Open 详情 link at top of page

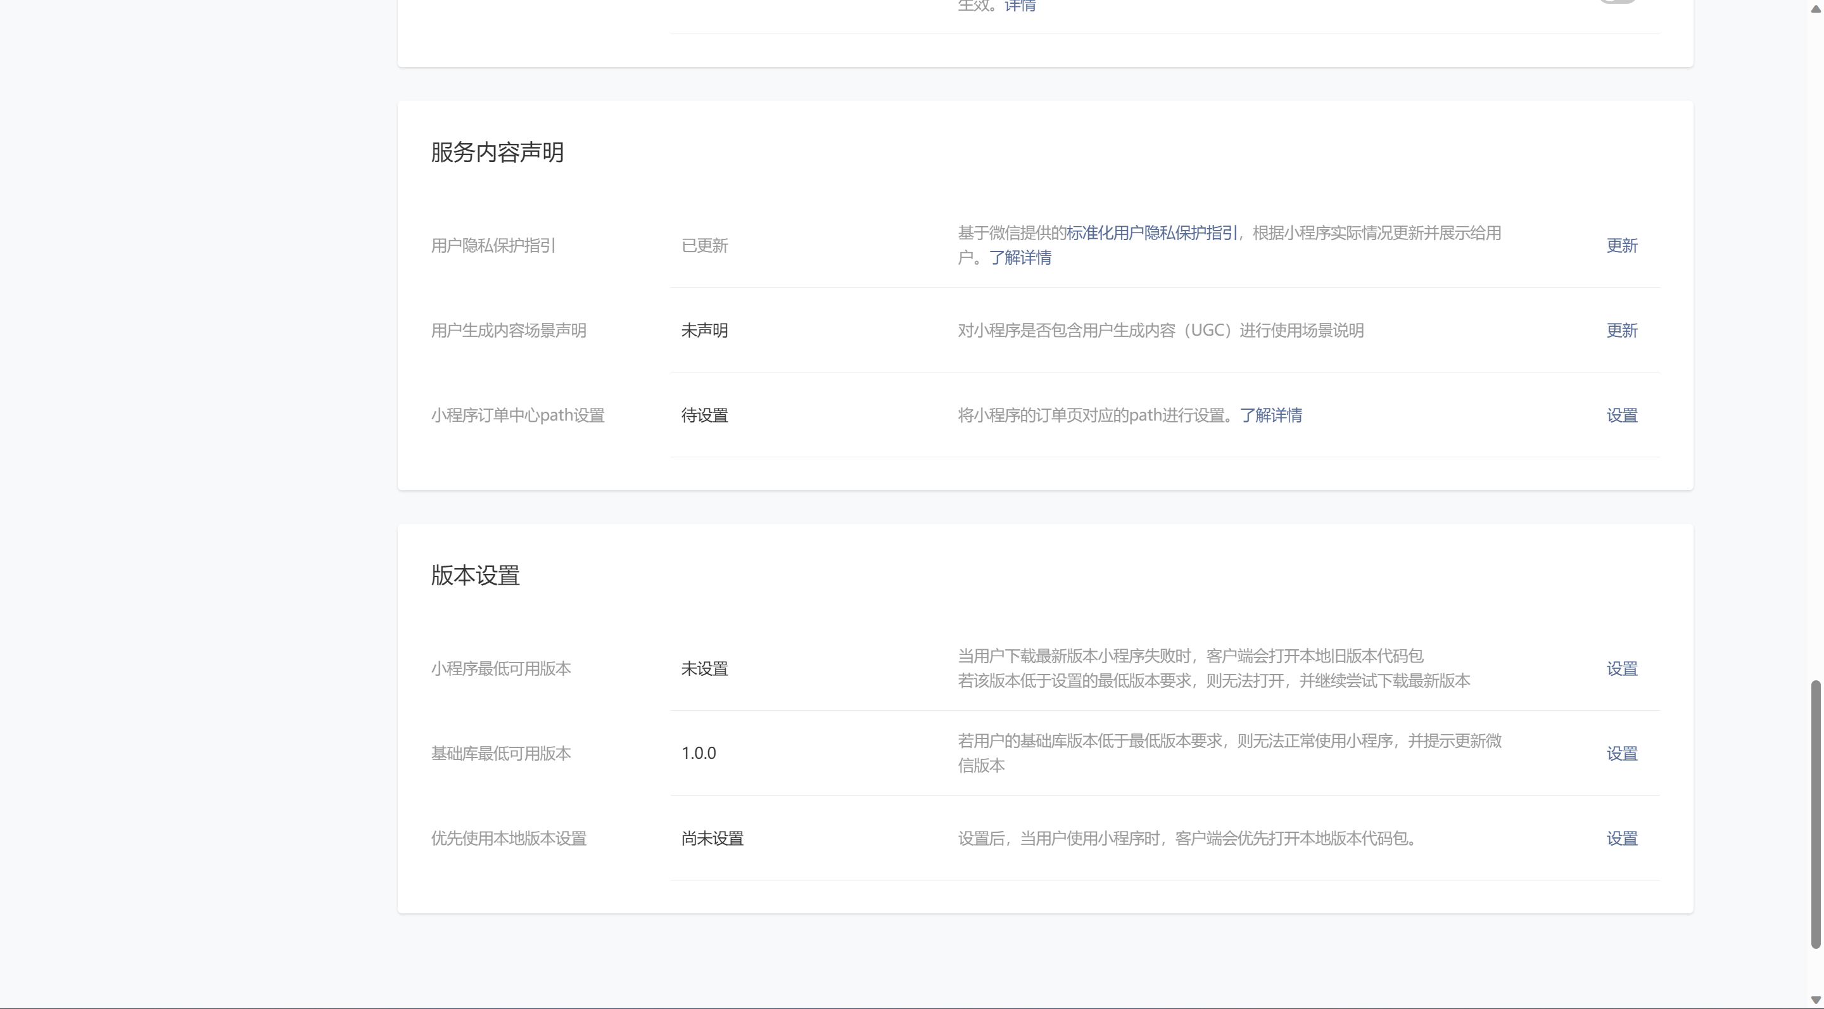point(1020,6)
